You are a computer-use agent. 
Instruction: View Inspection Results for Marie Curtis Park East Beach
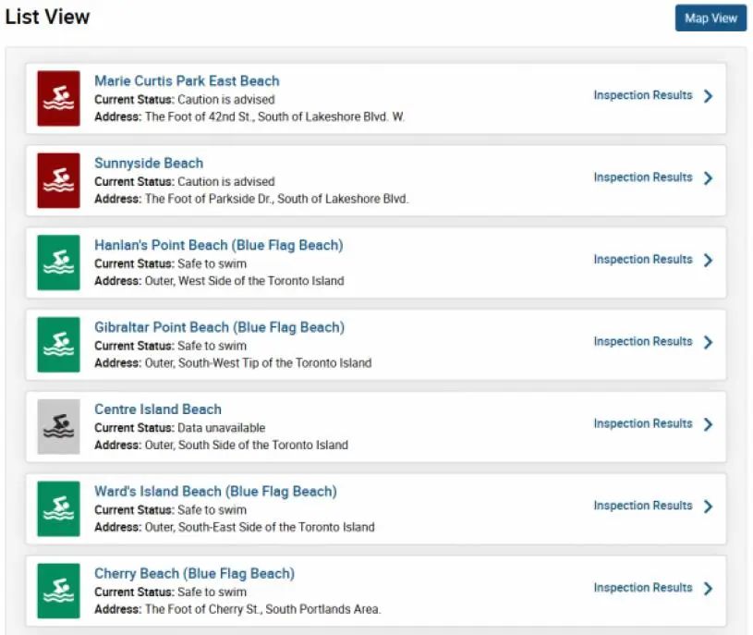tap(643, 95)
